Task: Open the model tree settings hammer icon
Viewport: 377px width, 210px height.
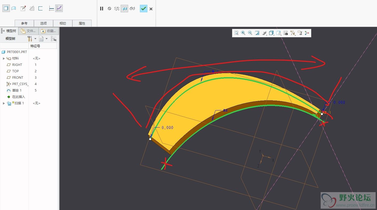Action: point(30,39)
